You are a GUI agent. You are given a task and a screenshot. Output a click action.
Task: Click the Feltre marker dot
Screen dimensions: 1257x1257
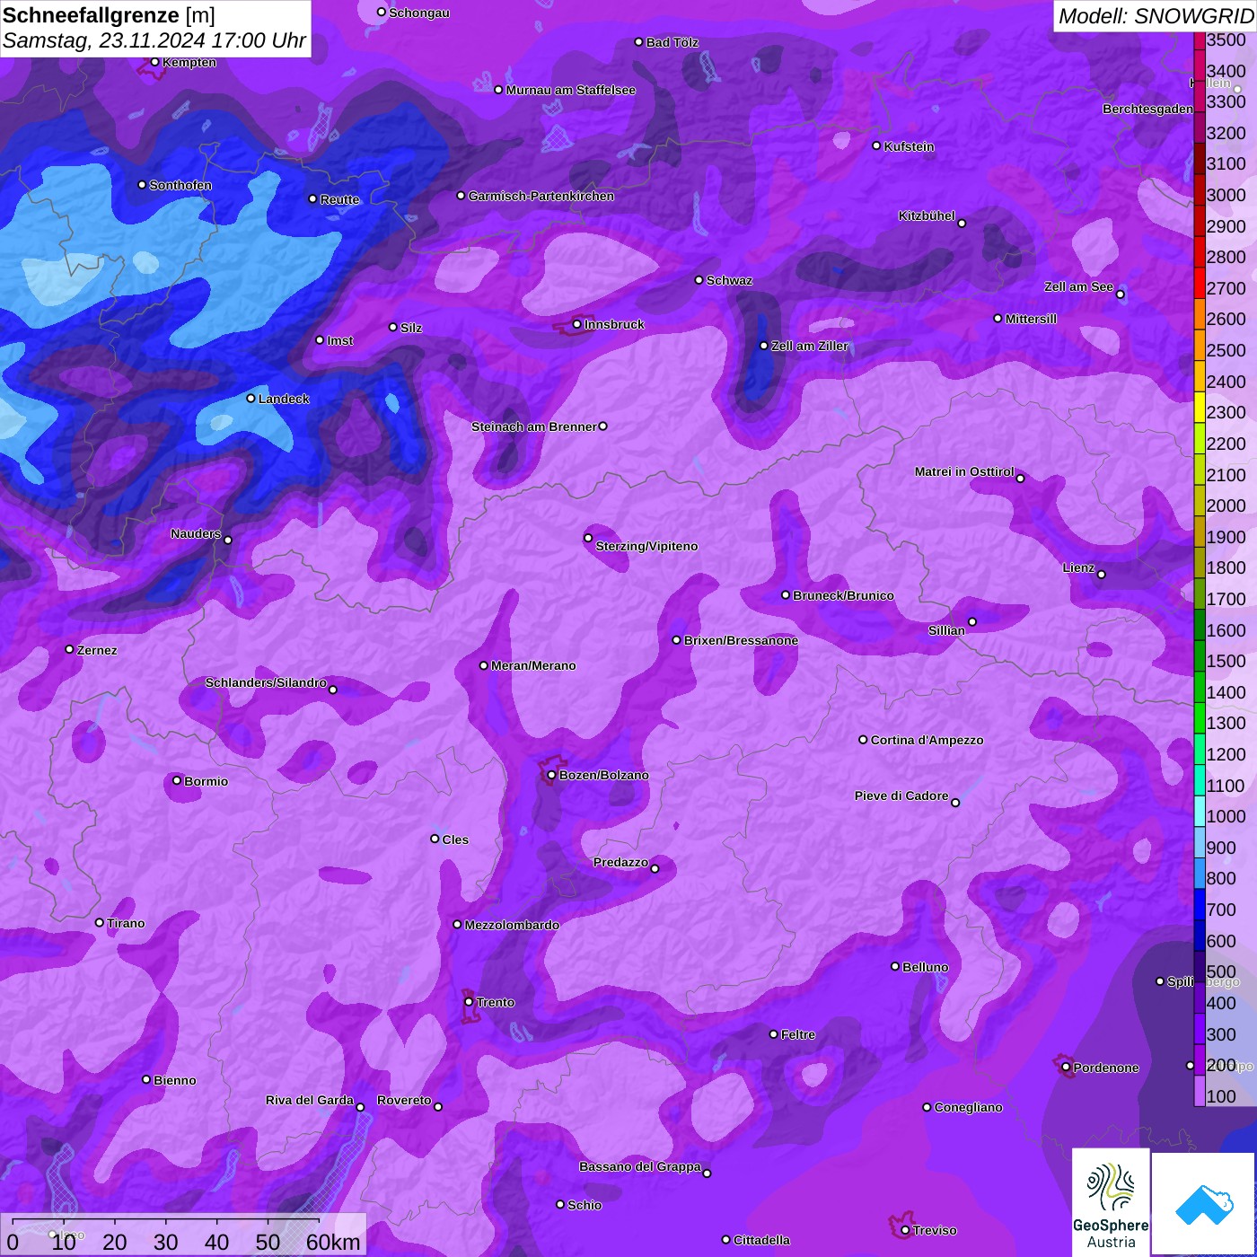tap(774, 1034)
